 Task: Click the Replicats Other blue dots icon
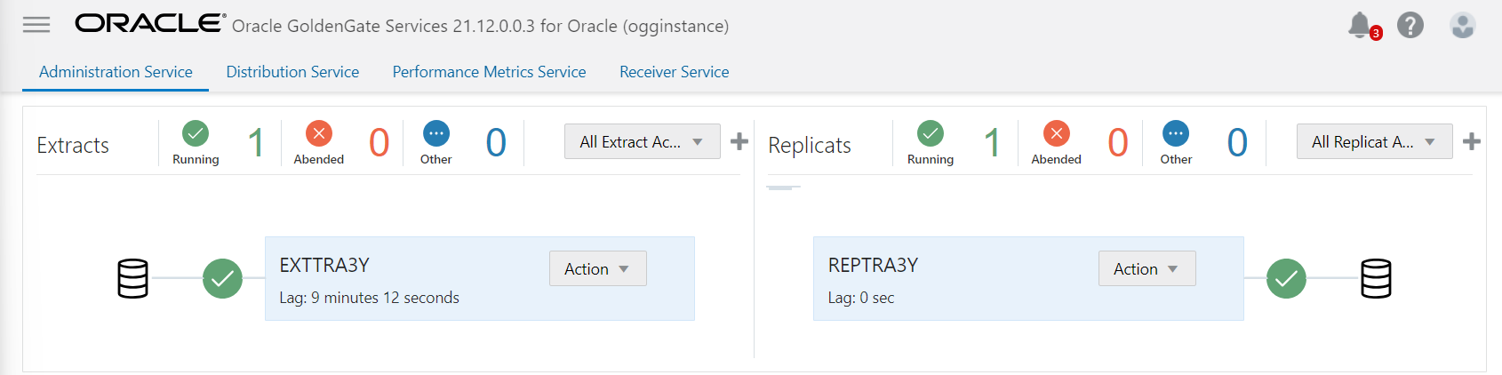(1176, 133)
